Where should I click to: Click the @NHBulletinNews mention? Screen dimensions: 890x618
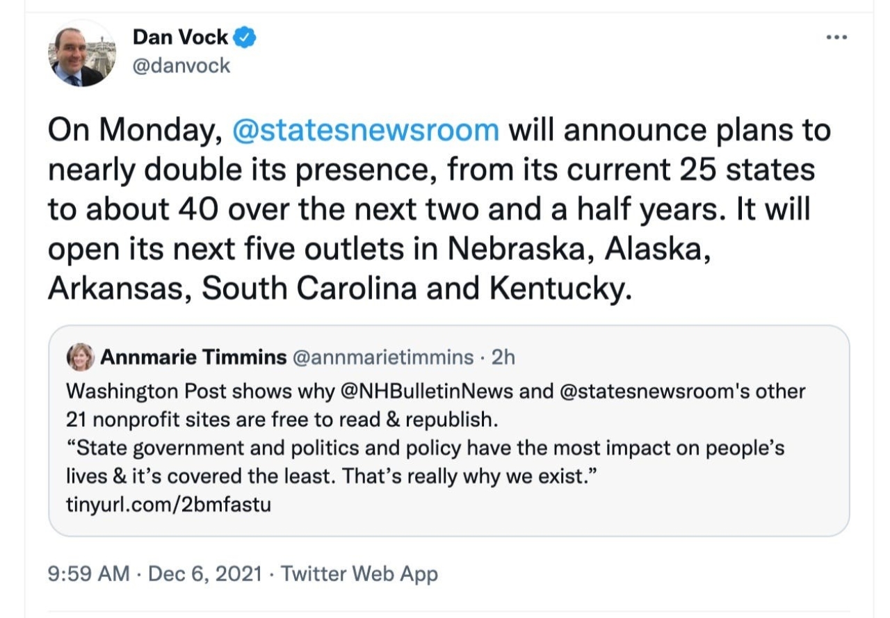pos(426,391)
